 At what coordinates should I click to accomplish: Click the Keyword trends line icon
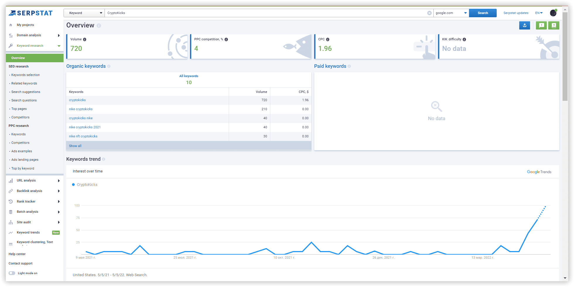(11, 233)
